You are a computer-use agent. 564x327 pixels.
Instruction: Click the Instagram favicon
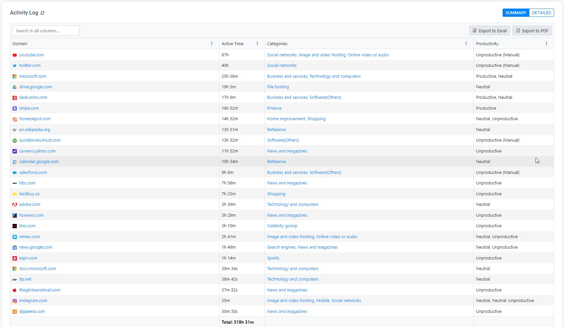(15, 301)
